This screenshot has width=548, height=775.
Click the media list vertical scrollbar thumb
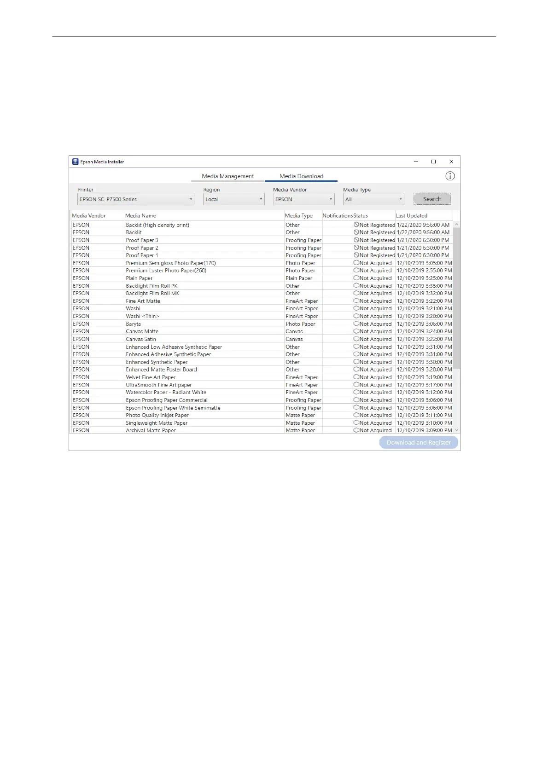pos(457,298)
